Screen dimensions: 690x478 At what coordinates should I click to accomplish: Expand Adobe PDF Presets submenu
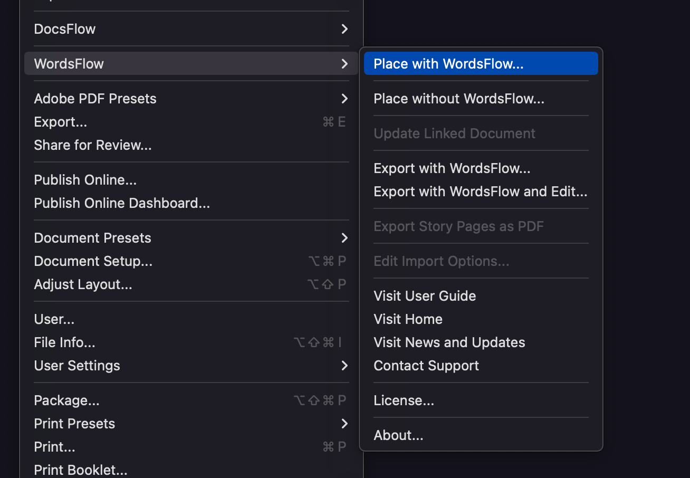pyautogui.click(x=344, y=99)
